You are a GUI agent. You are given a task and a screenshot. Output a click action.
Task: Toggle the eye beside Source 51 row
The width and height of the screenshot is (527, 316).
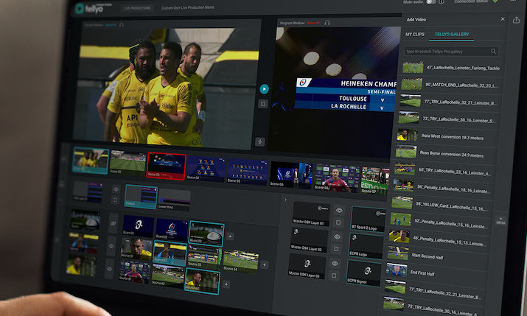click(111, 246)
